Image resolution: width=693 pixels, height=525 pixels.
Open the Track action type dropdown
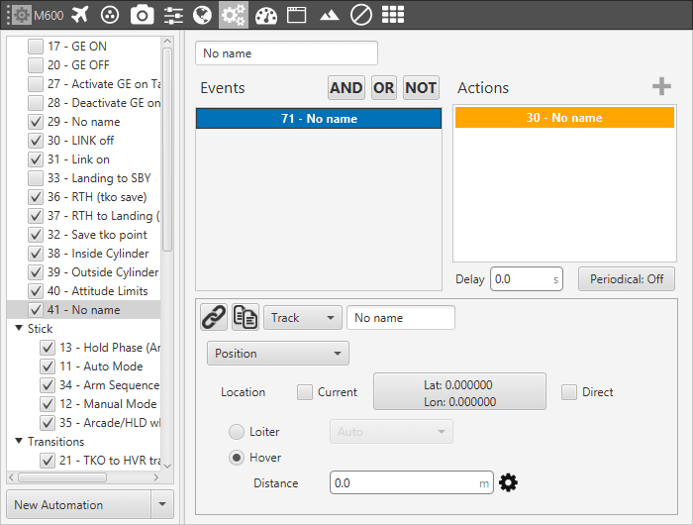point(303,318)
